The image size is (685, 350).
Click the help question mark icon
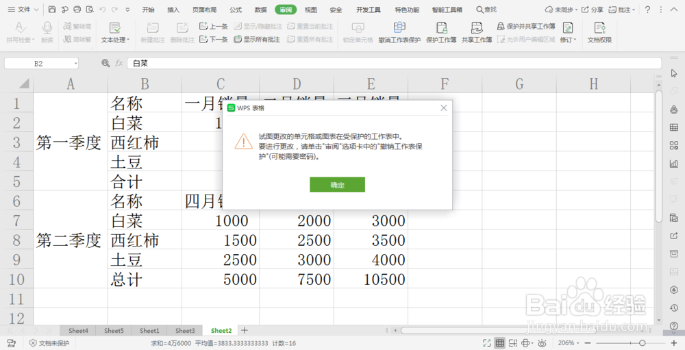pyautogui.click(x=647, y=9)
